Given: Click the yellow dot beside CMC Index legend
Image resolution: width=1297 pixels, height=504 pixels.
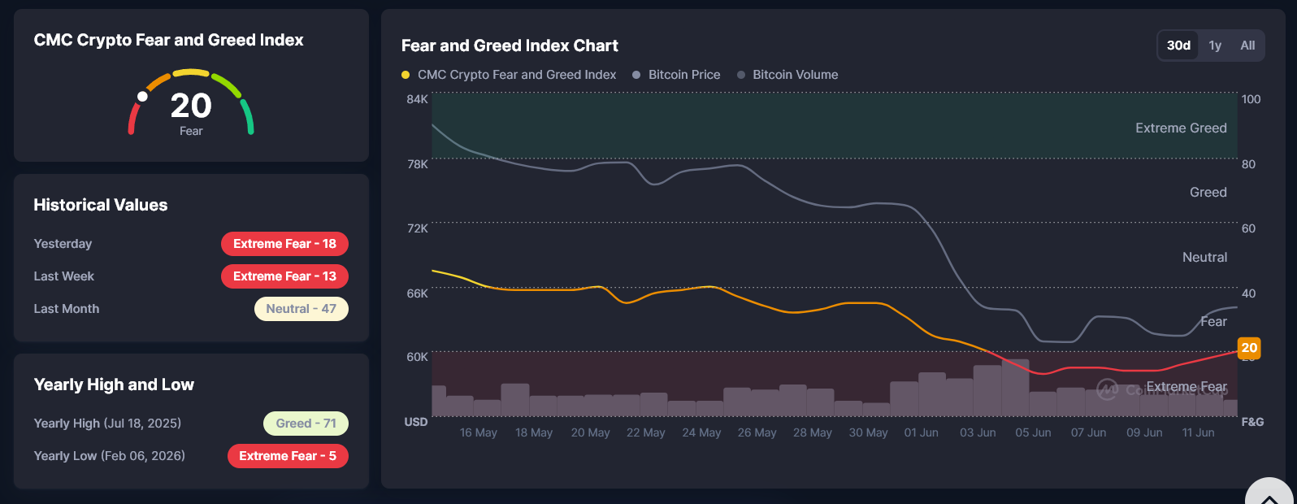Looking at the screenshot, I should click(406, 75).
